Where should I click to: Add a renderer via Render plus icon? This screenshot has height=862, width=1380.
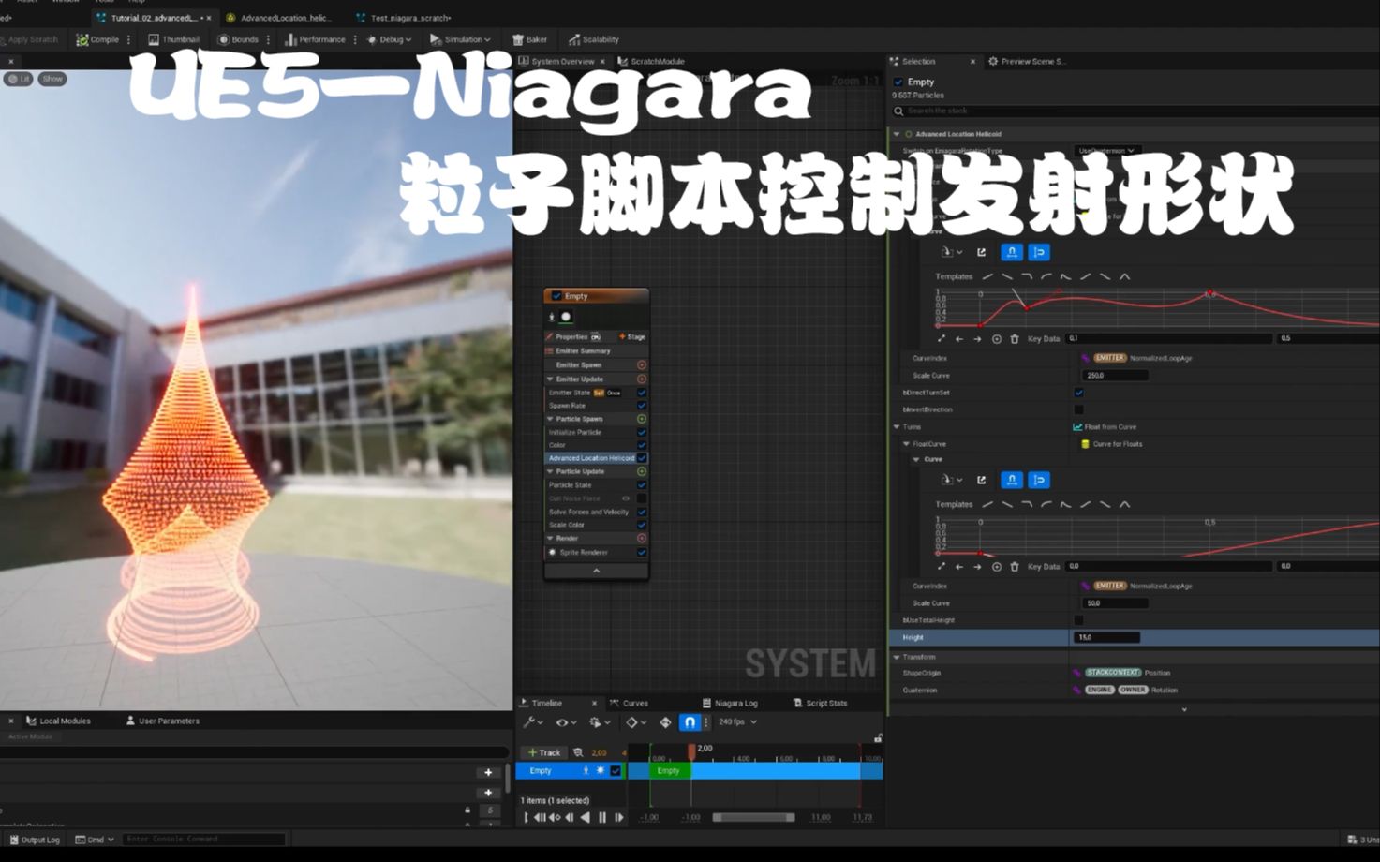point(642,538)
